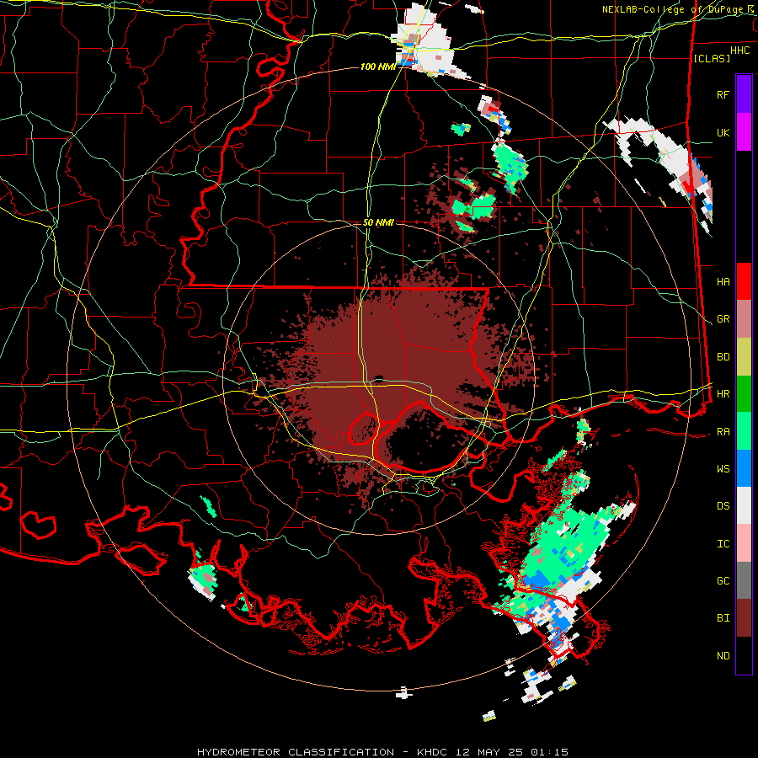Click the [CLAS] units label

(x=712, y=59)
